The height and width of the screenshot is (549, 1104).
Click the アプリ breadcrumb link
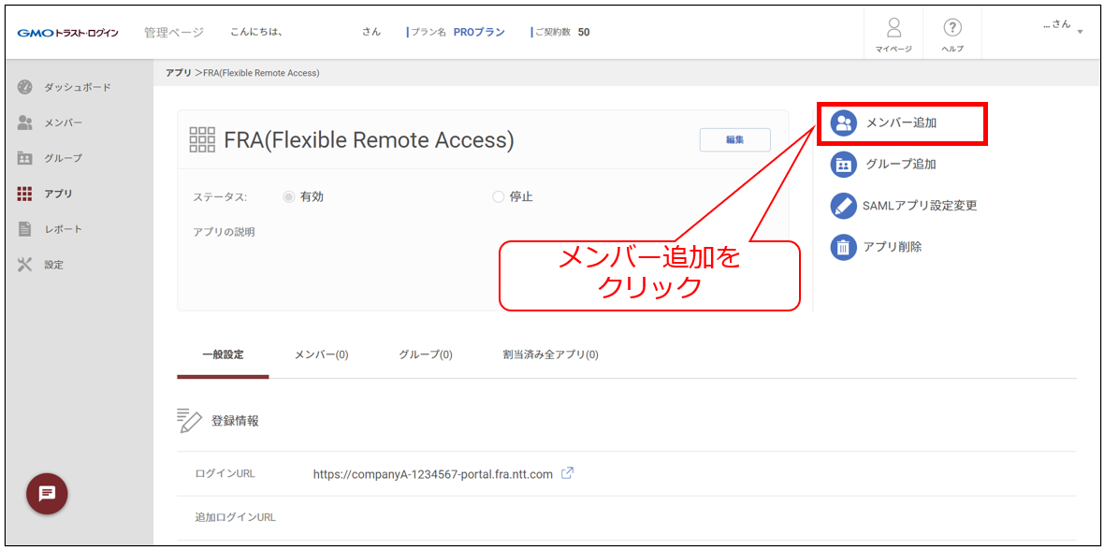pyautogui.click(x=178, y=73)
